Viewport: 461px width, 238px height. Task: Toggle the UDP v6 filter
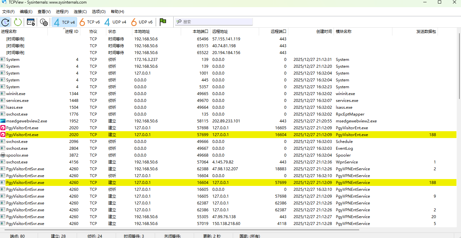(142, 22)
